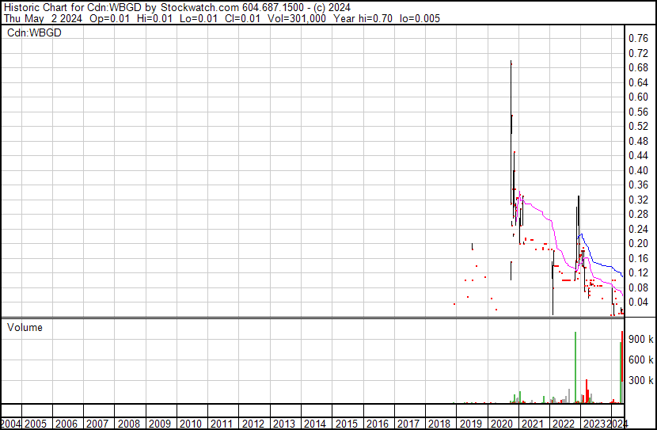Click the 'Cdn:WBGD' symbol label in chart
The height and width of the screenshot is (430, 657).
(34, 32)
